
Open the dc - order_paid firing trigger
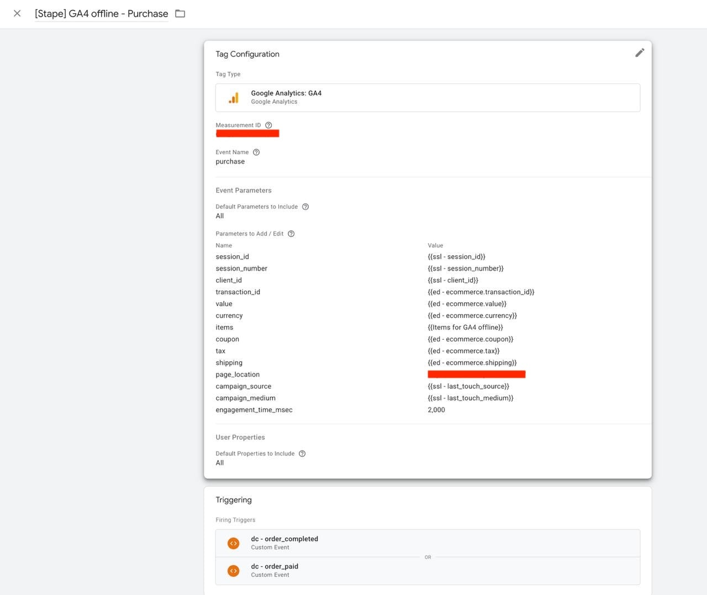tap(428, 571)
